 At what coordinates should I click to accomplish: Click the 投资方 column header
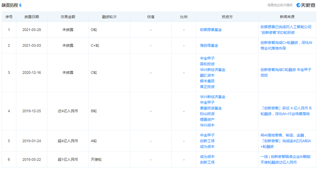[227, 17]
